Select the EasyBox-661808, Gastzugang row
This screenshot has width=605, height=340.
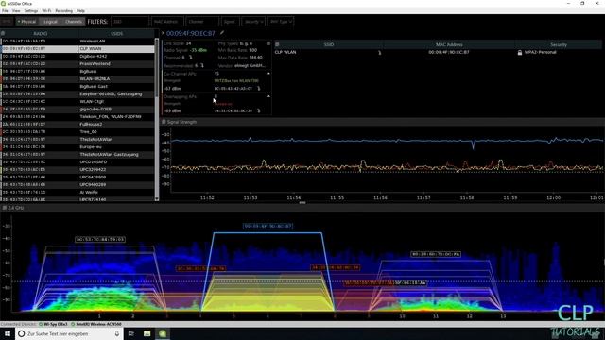point(78,94)
